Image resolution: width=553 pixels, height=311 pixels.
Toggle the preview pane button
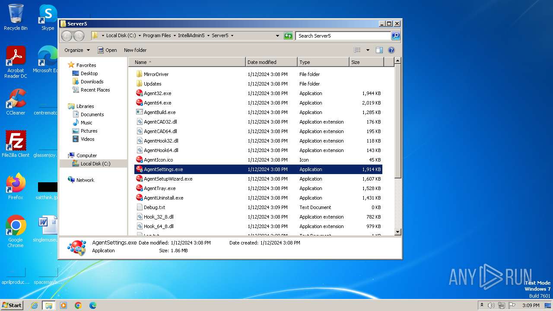coord(379,50)
